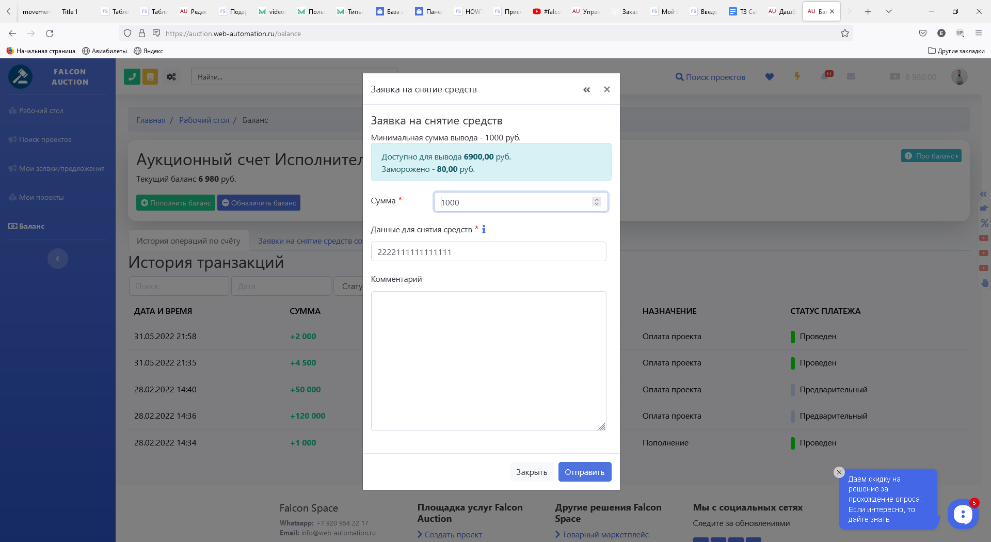Bookmark this page with star icon
Image resolution: width=991 pixels, height=542 pixels.
pos(845,34)
